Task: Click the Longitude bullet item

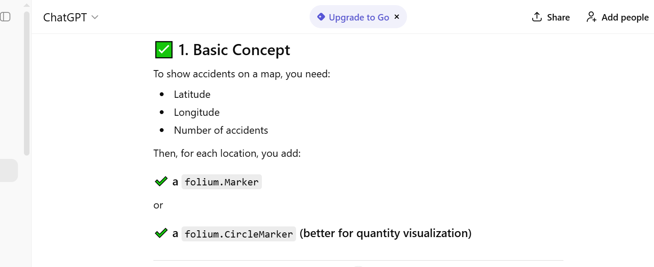Action: point(196,112)
